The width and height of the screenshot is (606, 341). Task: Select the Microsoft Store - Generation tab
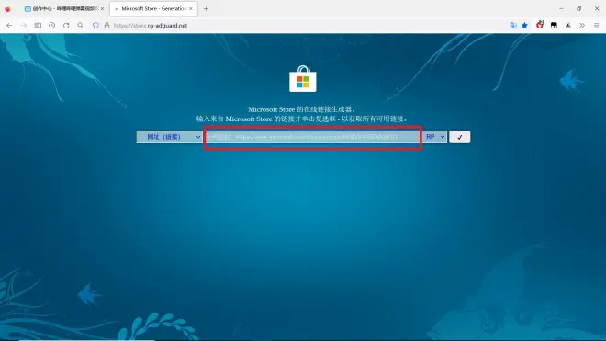154,8
